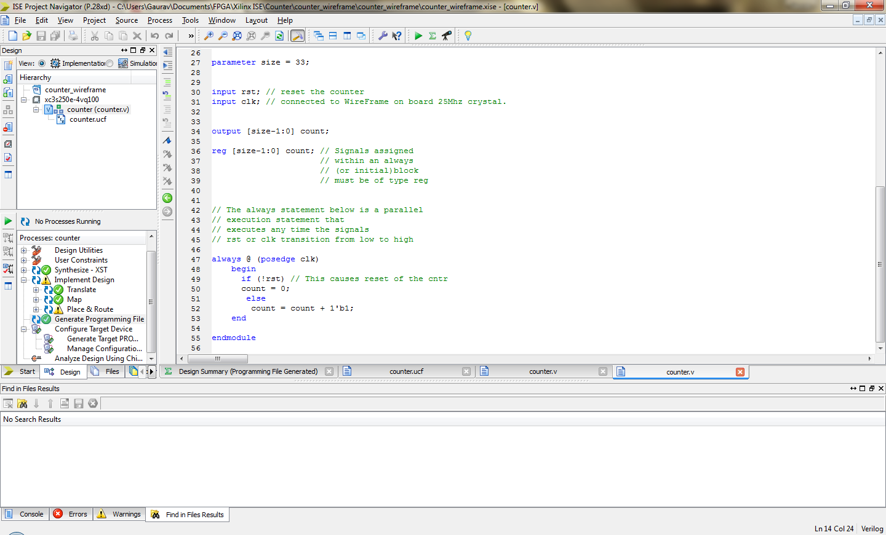Click the toolbar overflow chevron button
The width and height of the screenshot is (886, 535).
point(190,35)
